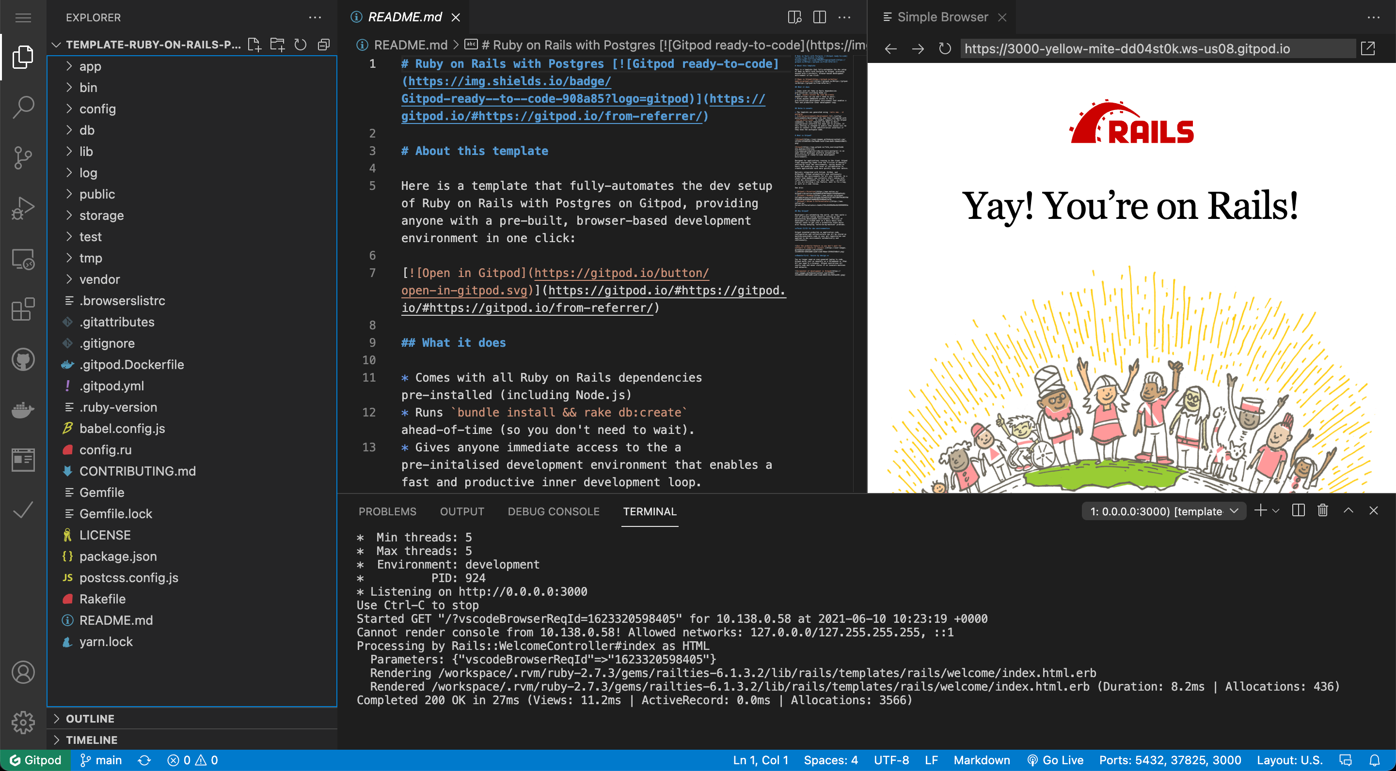Open preview to the side for README.md
The height and width of the screenshot is (771, 1396).
click(x=794, y=17)
